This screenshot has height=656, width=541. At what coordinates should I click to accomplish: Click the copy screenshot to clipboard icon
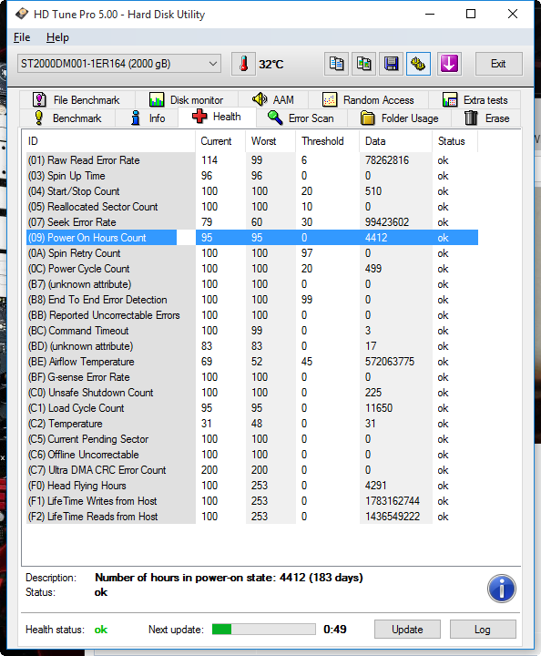click(363, 64)
